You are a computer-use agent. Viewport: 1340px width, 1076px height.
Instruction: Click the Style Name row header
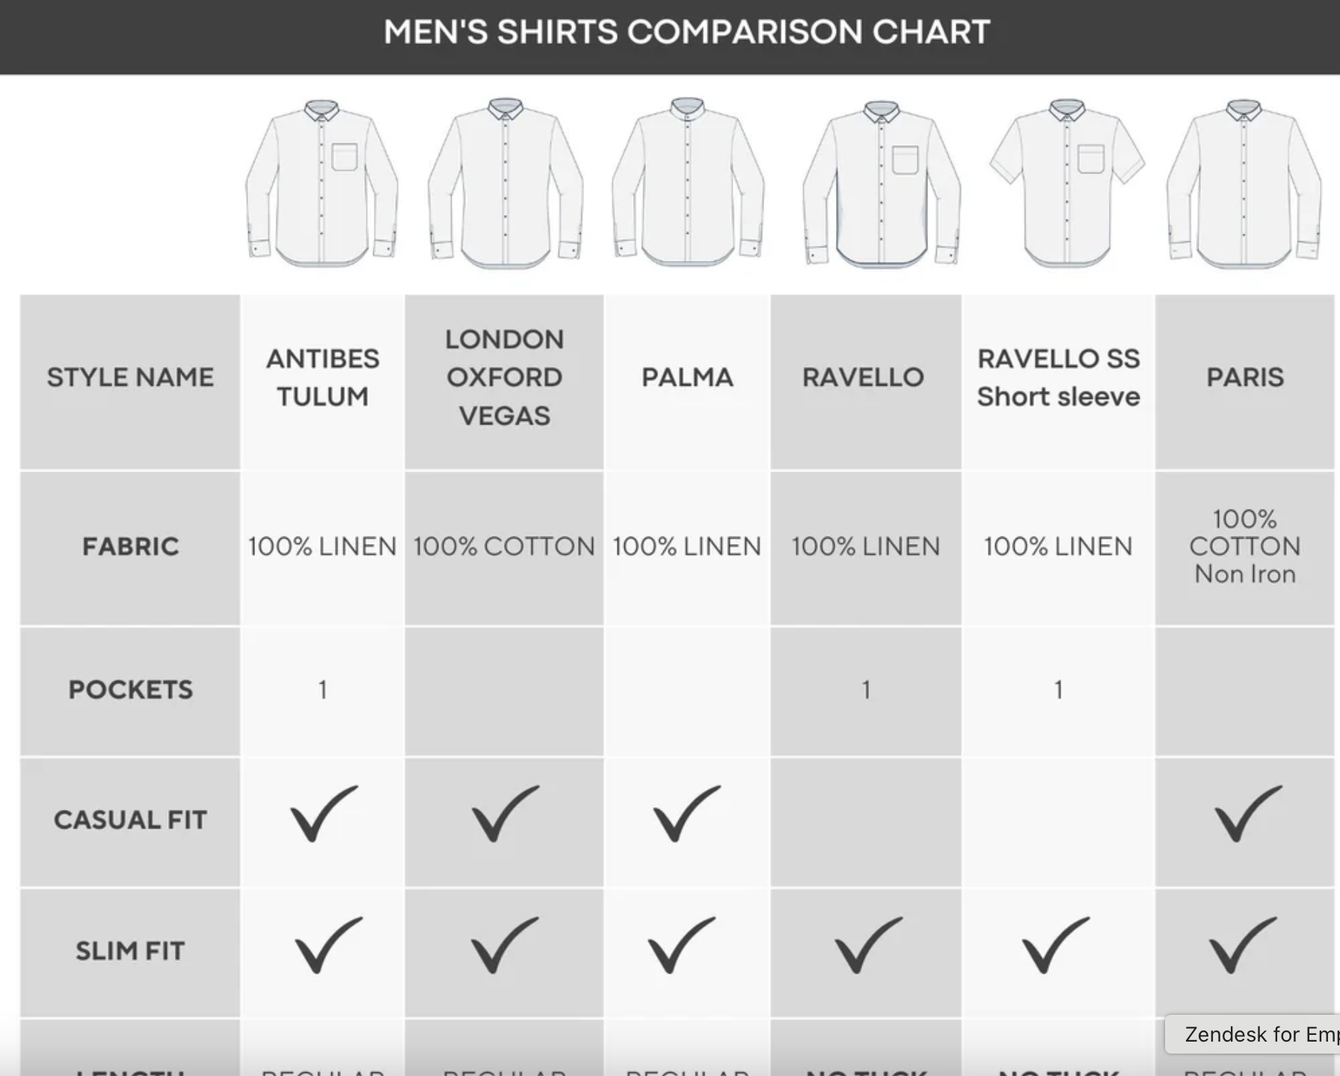click(x=130, y=378)
